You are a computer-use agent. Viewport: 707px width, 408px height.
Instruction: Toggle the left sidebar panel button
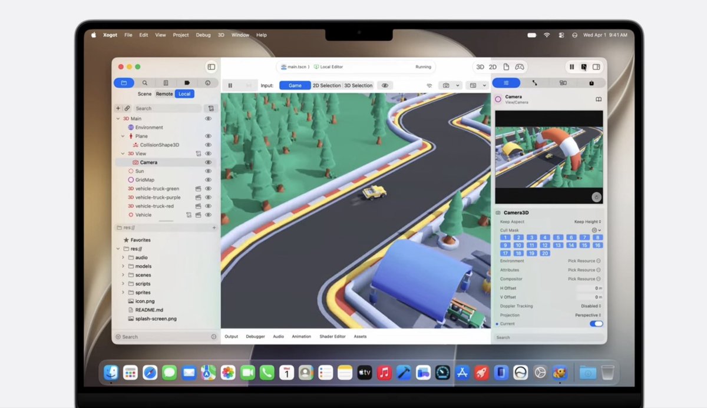tap(211, 67)
